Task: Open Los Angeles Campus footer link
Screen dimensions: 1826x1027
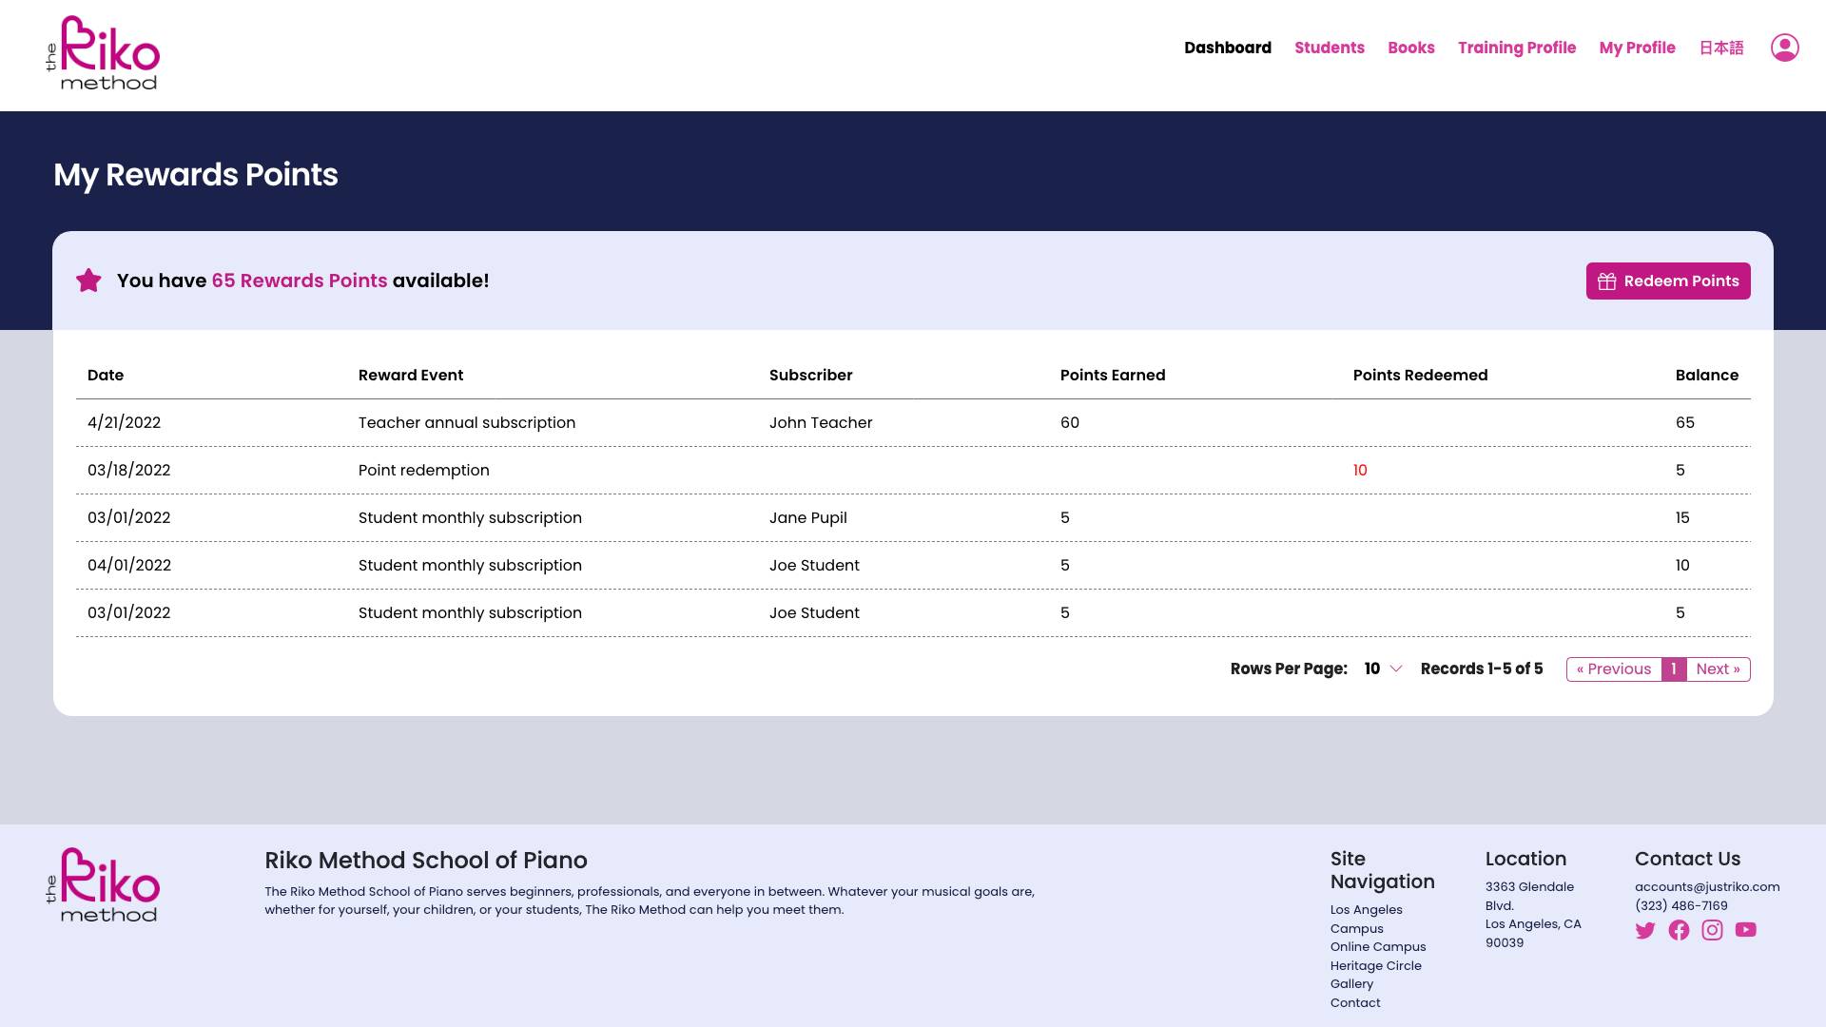Action: (x=1366, y=919)
